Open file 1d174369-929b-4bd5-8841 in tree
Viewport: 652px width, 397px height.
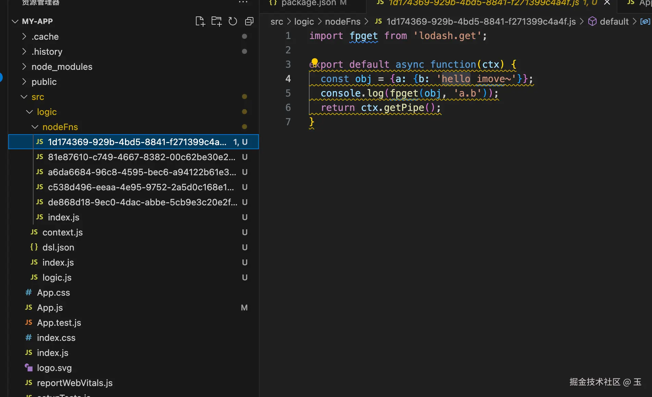coord(134,142)
